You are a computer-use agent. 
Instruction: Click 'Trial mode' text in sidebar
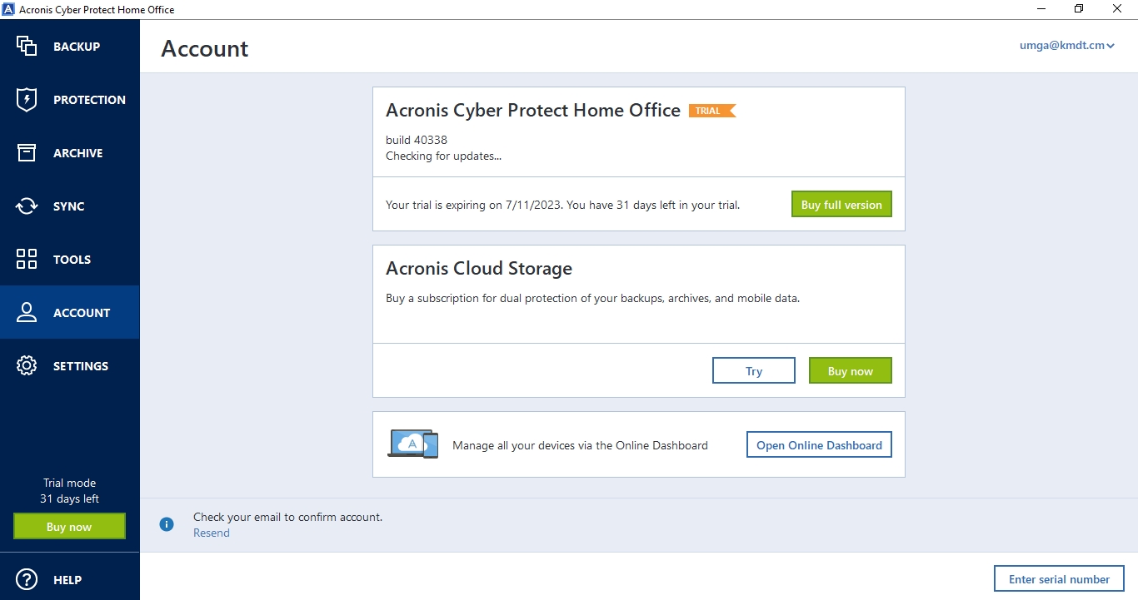[69, 483]
